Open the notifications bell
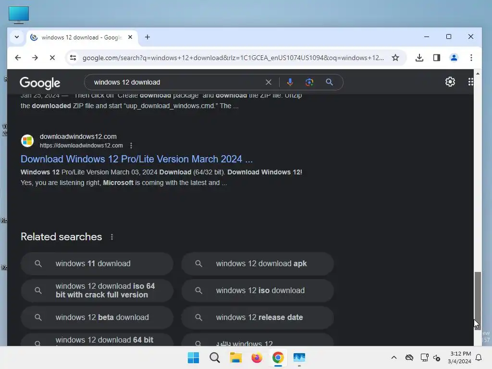Screen dimensions: 492x369 pos(479,357)
